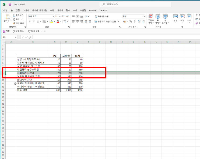Center text horizontally in the alignment group

pos(78,21)
